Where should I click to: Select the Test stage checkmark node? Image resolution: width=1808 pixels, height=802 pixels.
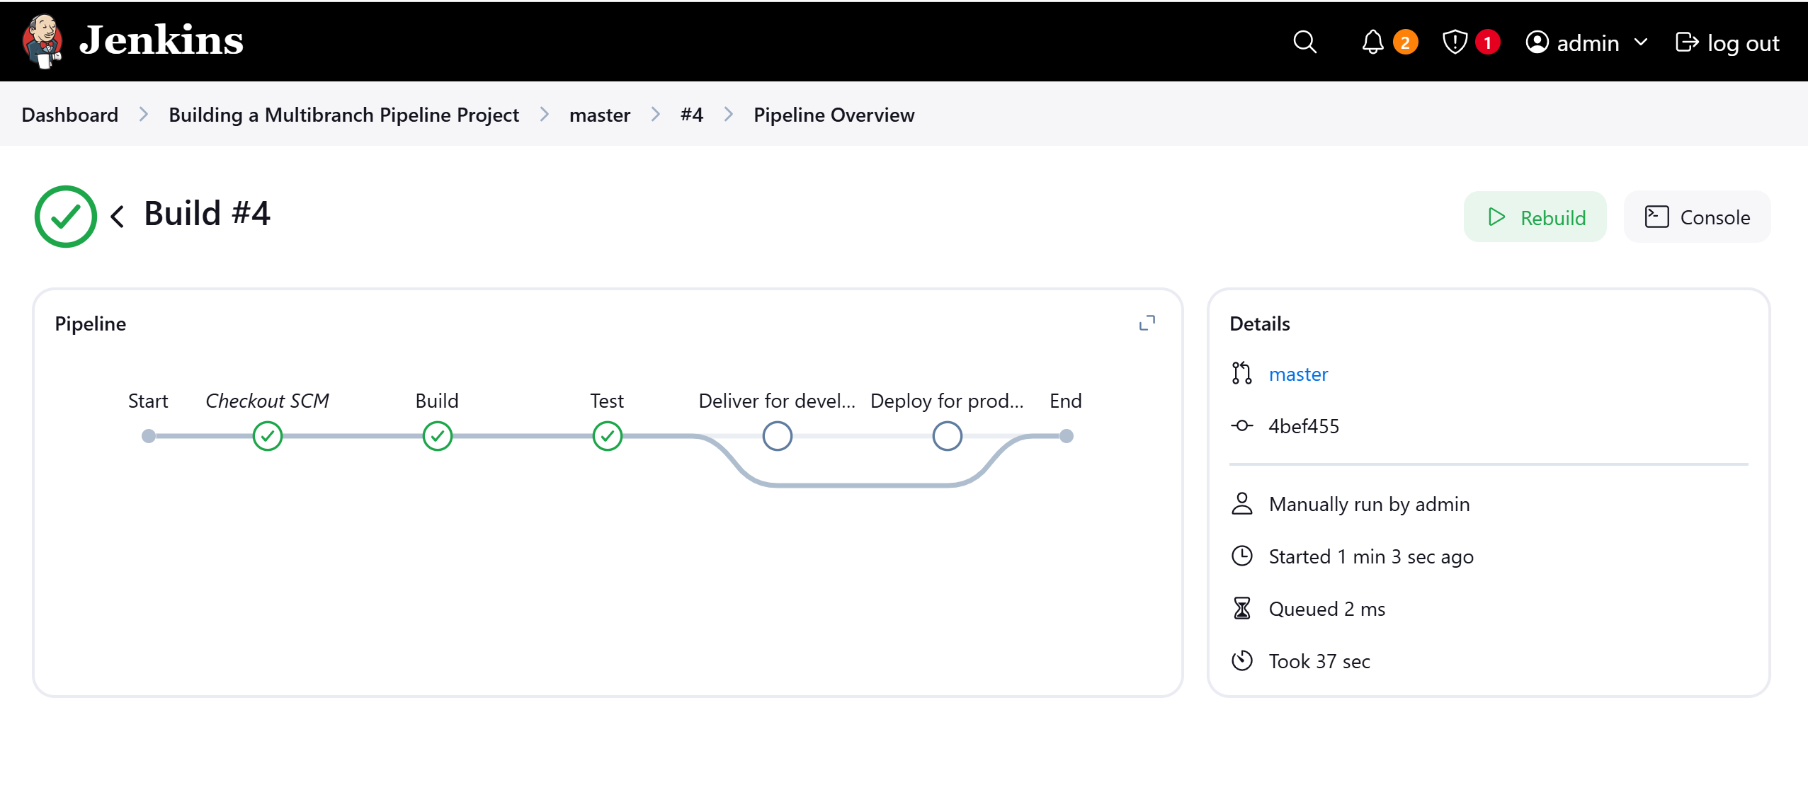pos(608,436)
